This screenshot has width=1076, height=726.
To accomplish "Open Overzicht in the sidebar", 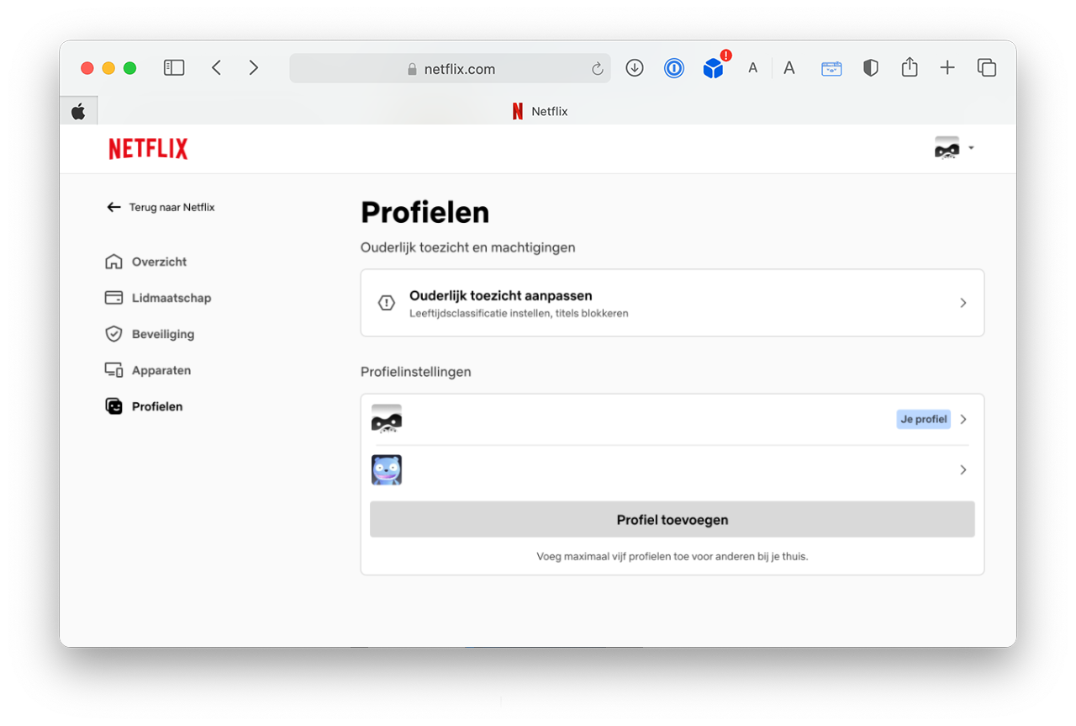I will pyautogui.click(x=159, y=262).
